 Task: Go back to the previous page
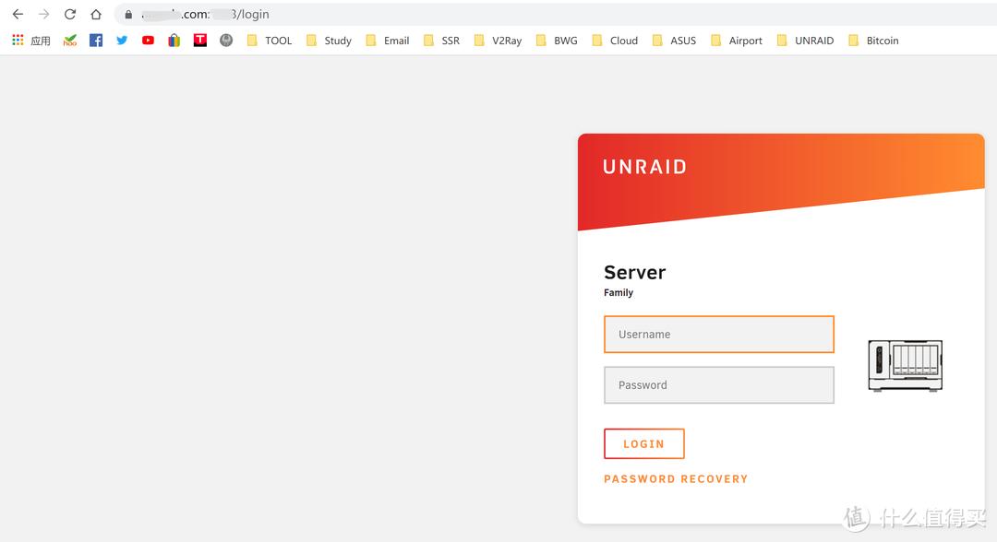point(18,14)
